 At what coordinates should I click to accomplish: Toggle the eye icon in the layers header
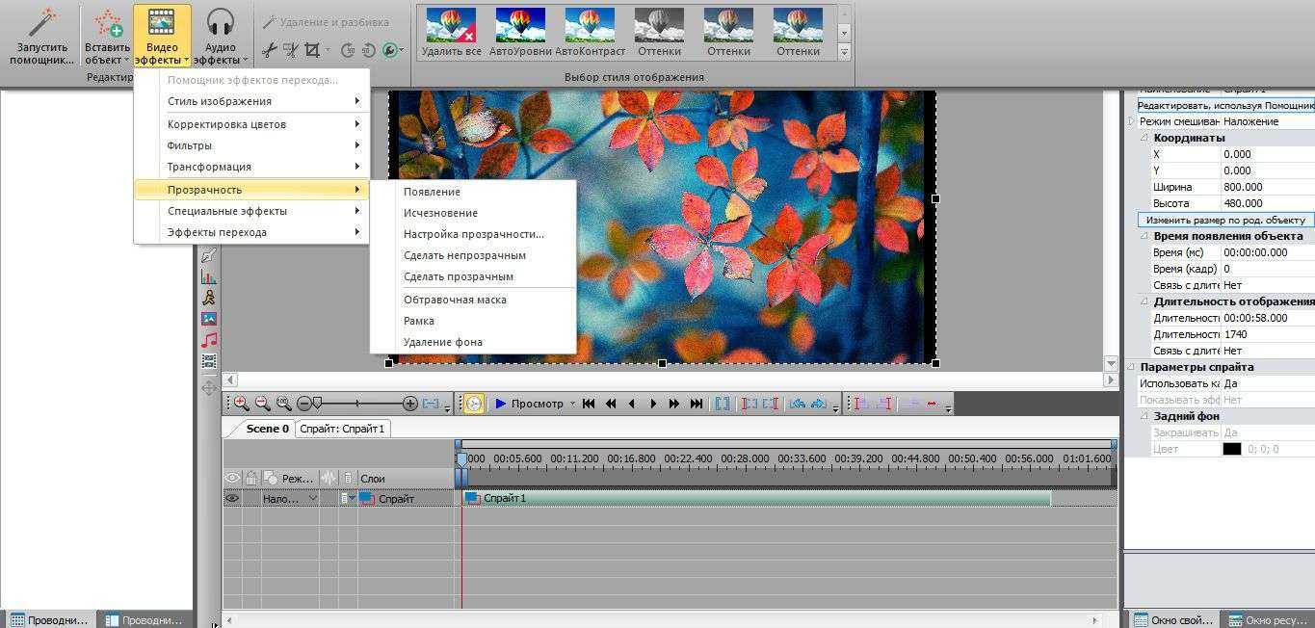pos(232,478)
